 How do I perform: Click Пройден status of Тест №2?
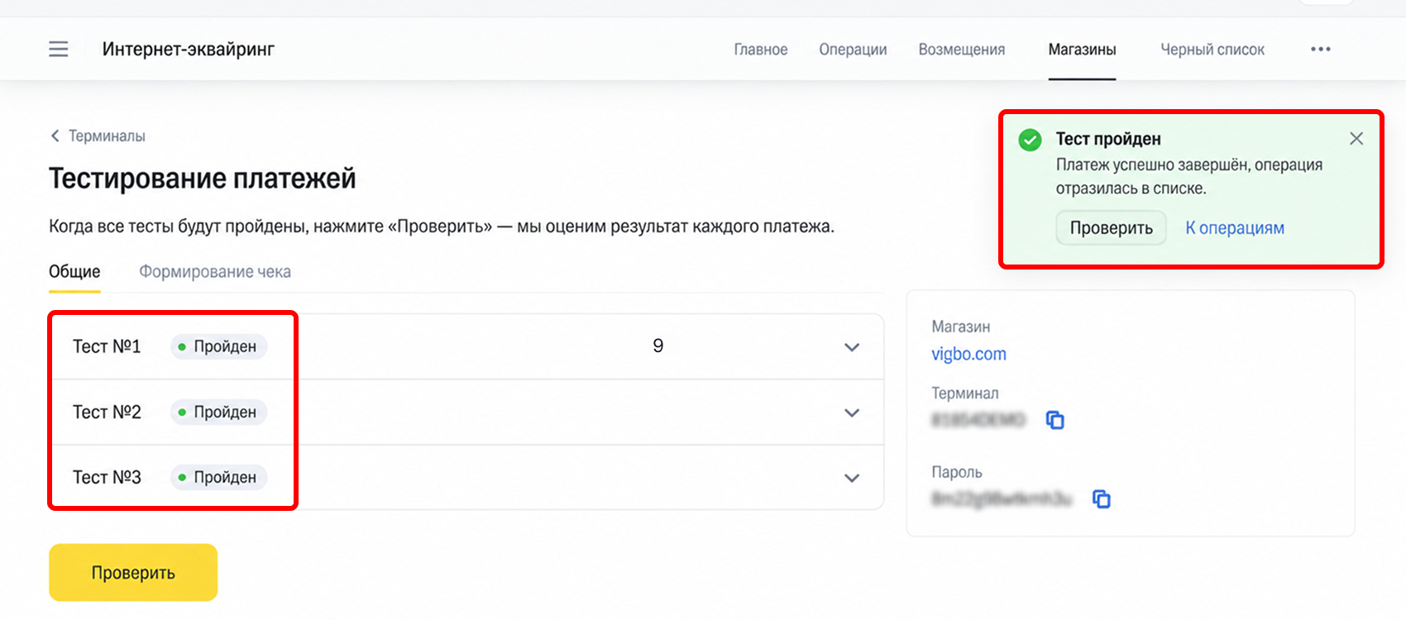218,412
